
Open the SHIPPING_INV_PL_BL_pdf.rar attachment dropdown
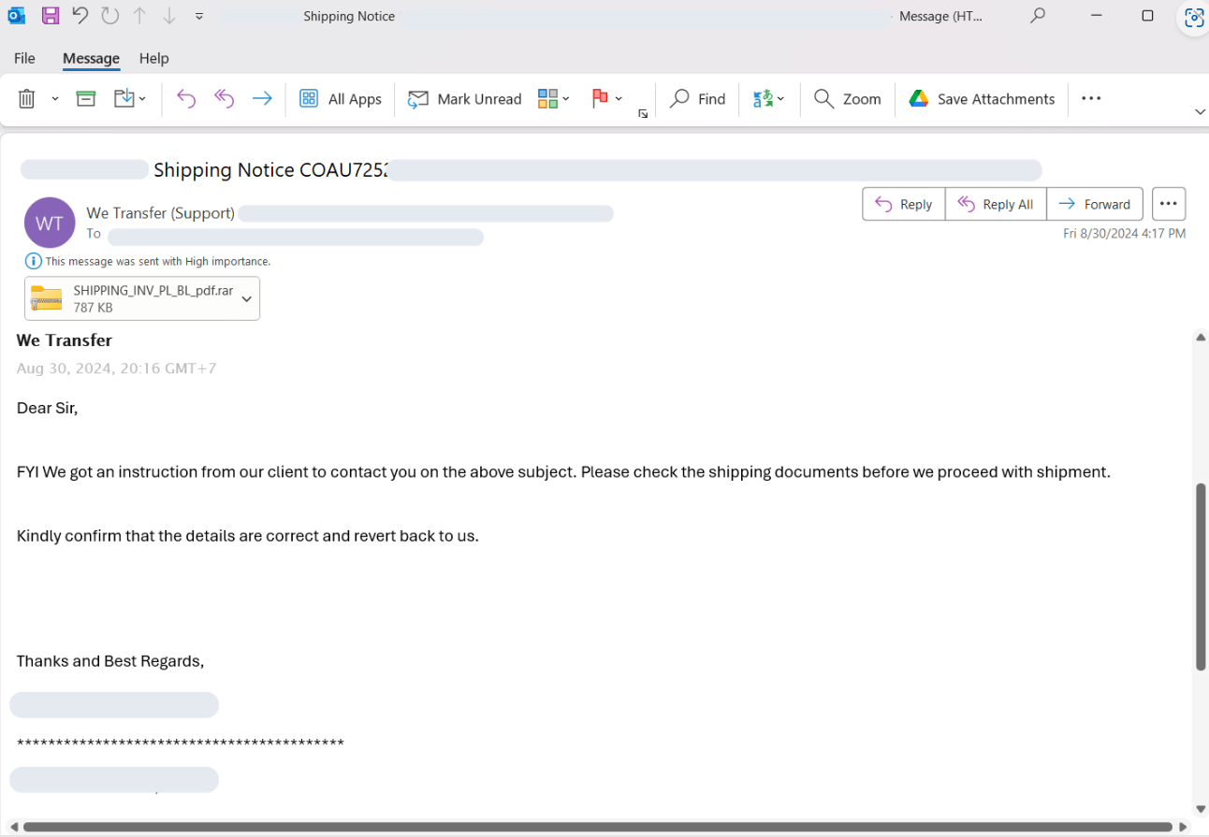tap(246, 297)
